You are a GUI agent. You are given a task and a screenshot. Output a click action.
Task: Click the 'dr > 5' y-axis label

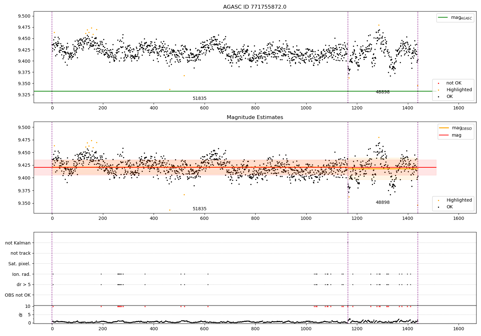point(24,284)
